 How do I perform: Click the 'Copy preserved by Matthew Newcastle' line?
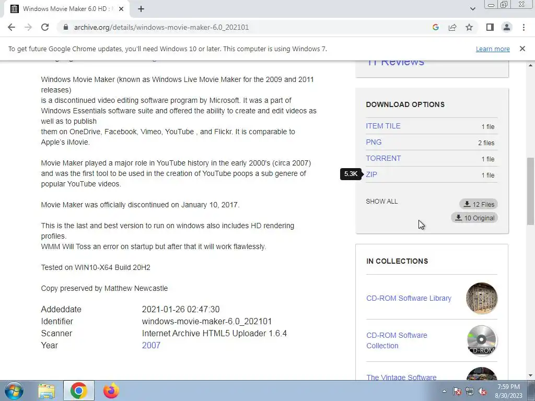[104, 288]
